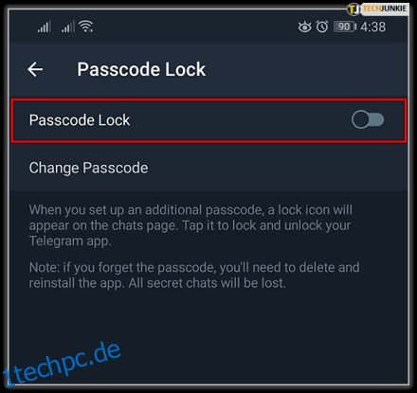The image size is (417, 393).
Task: Select the Passcode Lock row label
Action: pyautogui.click(x=80, y=120)
